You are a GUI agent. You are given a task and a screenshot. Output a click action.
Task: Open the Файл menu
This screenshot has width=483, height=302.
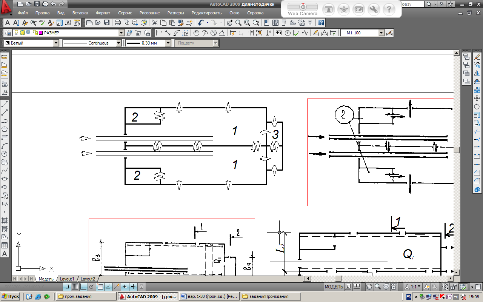point(23,13)
